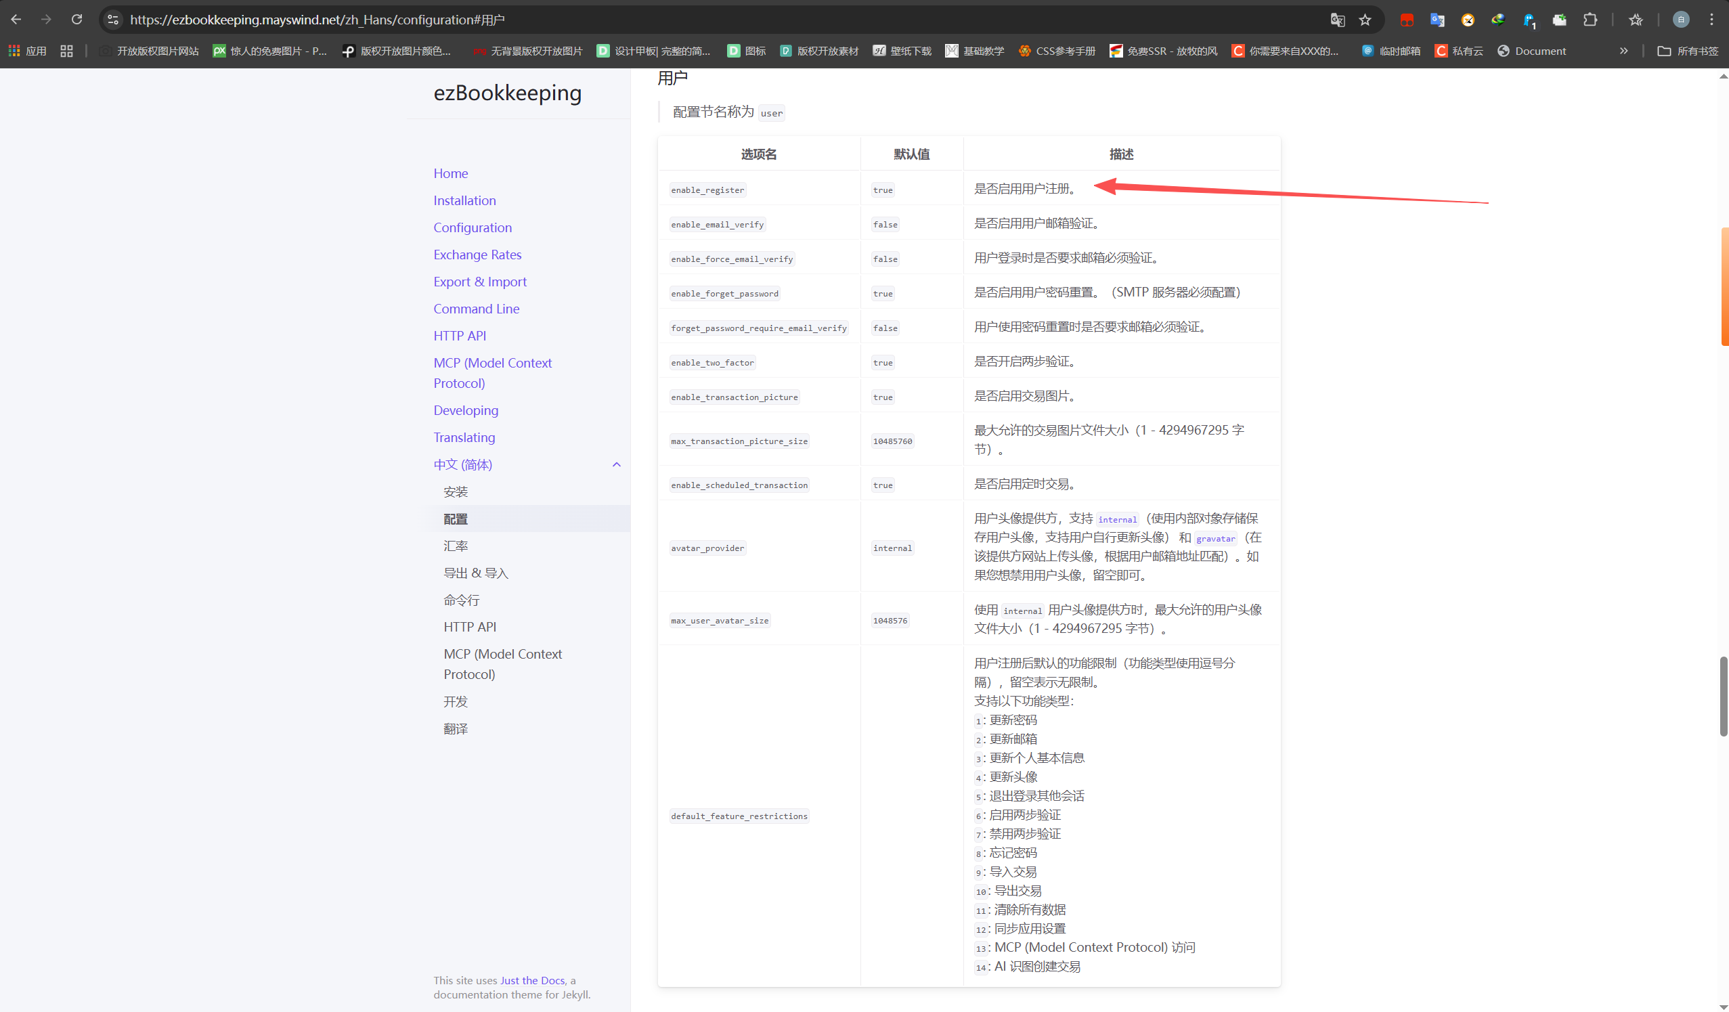Click the browser profile avatar

pyautogui.click(x=1680, y=20)
